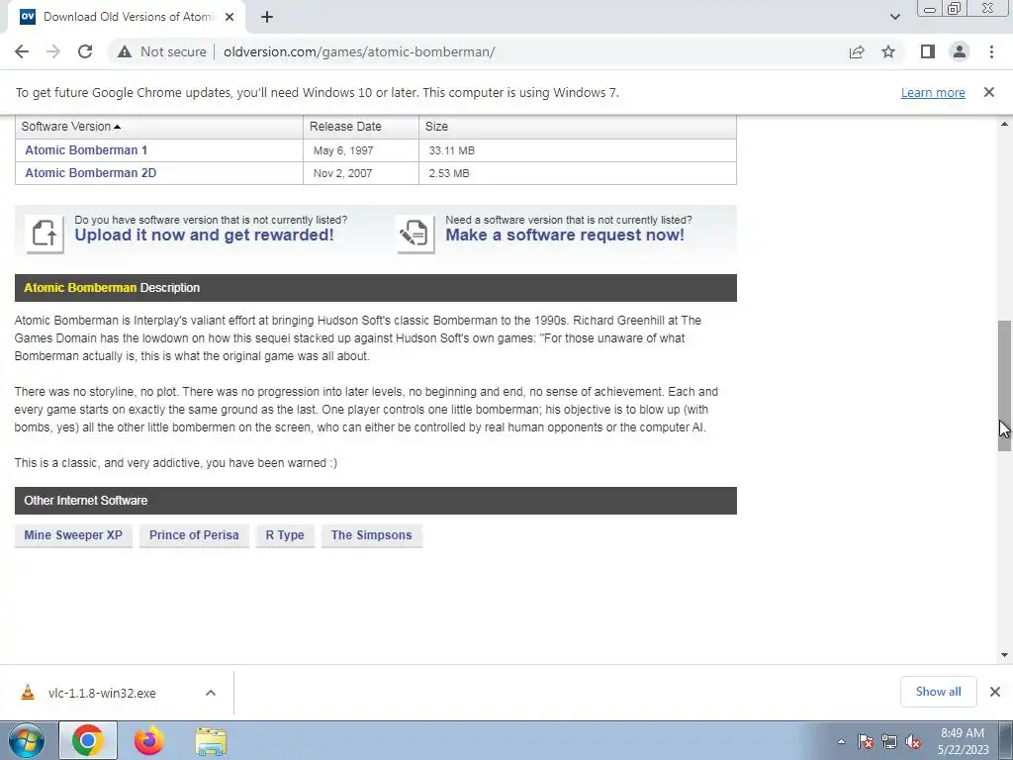The height and width of the screenshot is (760, 1013).
Task: Open the Learn more link
Action: (933, 92)
